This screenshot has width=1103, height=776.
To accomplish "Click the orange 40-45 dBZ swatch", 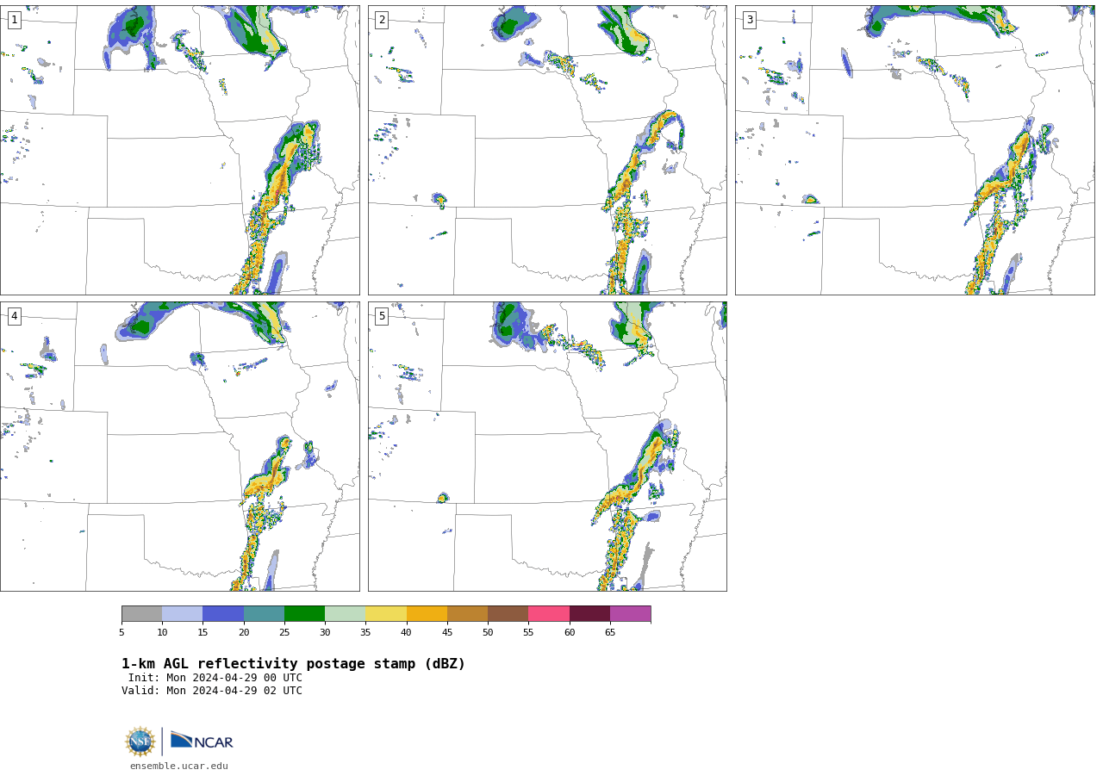I will pyautogui.click(x=427, y=614).
